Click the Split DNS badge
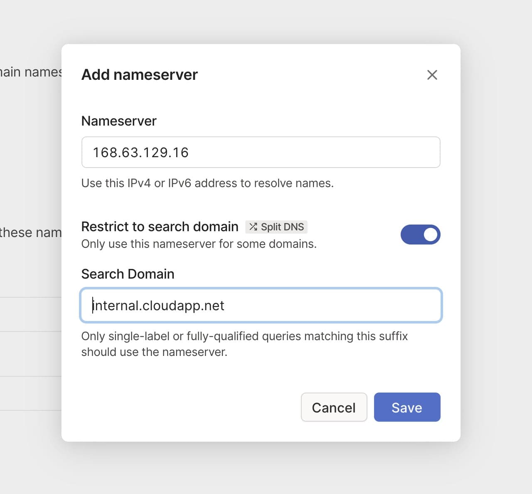The image size is (532, 494). pos(276,227)
